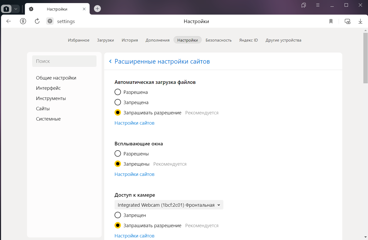Image resolution: width=368 pixels, height=240 pixels.
Task: Go back via Расширенные настройки сайтов chevron
Action: [x=110, y=61]
